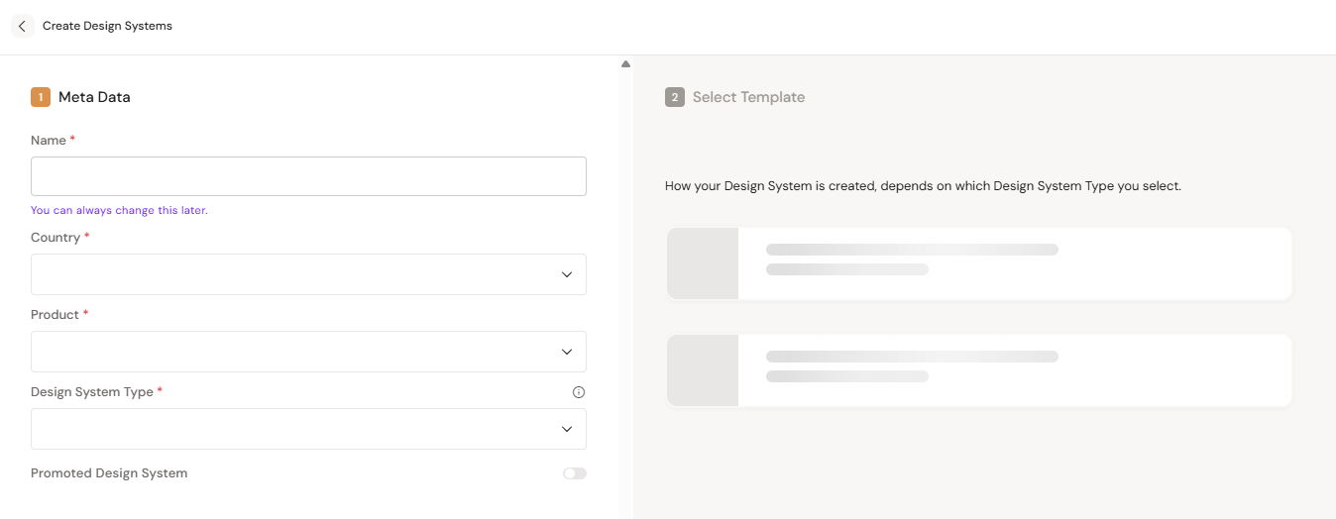
Task: Click the scroll up arrow of form panel
Action: pos(625,64)
